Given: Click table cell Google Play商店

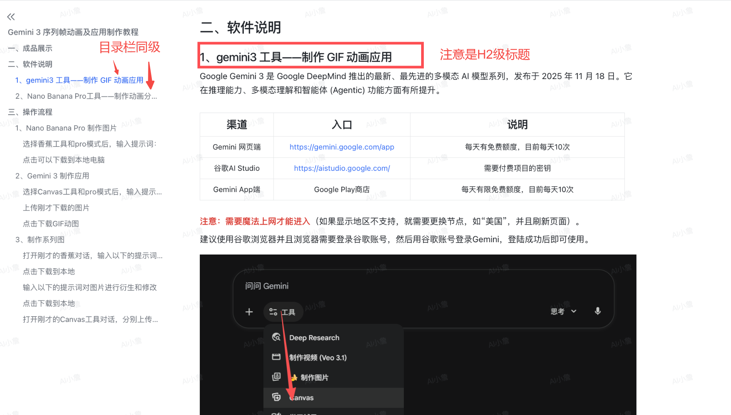Looking at the screenshot, I should pyautogui.click(x=342, y=189).
